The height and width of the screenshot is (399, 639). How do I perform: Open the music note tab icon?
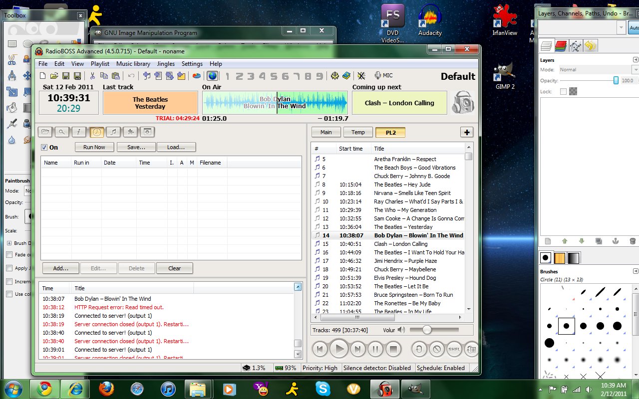pyautogui.click(x=114, y=132)
